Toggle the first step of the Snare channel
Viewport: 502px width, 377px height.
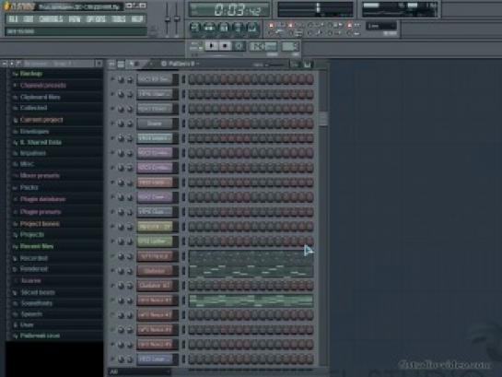click(x=193, y=124)
